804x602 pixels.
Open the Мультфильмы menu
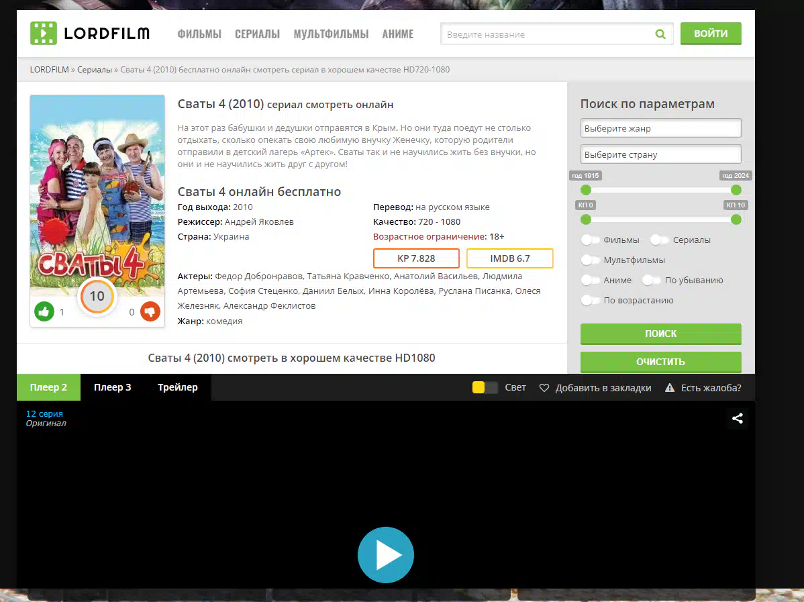tap(332, 34)
